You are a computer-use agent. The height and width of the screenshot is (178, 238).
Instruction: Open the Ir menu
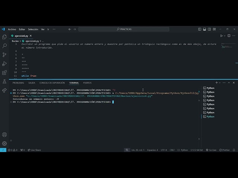tap(48, 29)
